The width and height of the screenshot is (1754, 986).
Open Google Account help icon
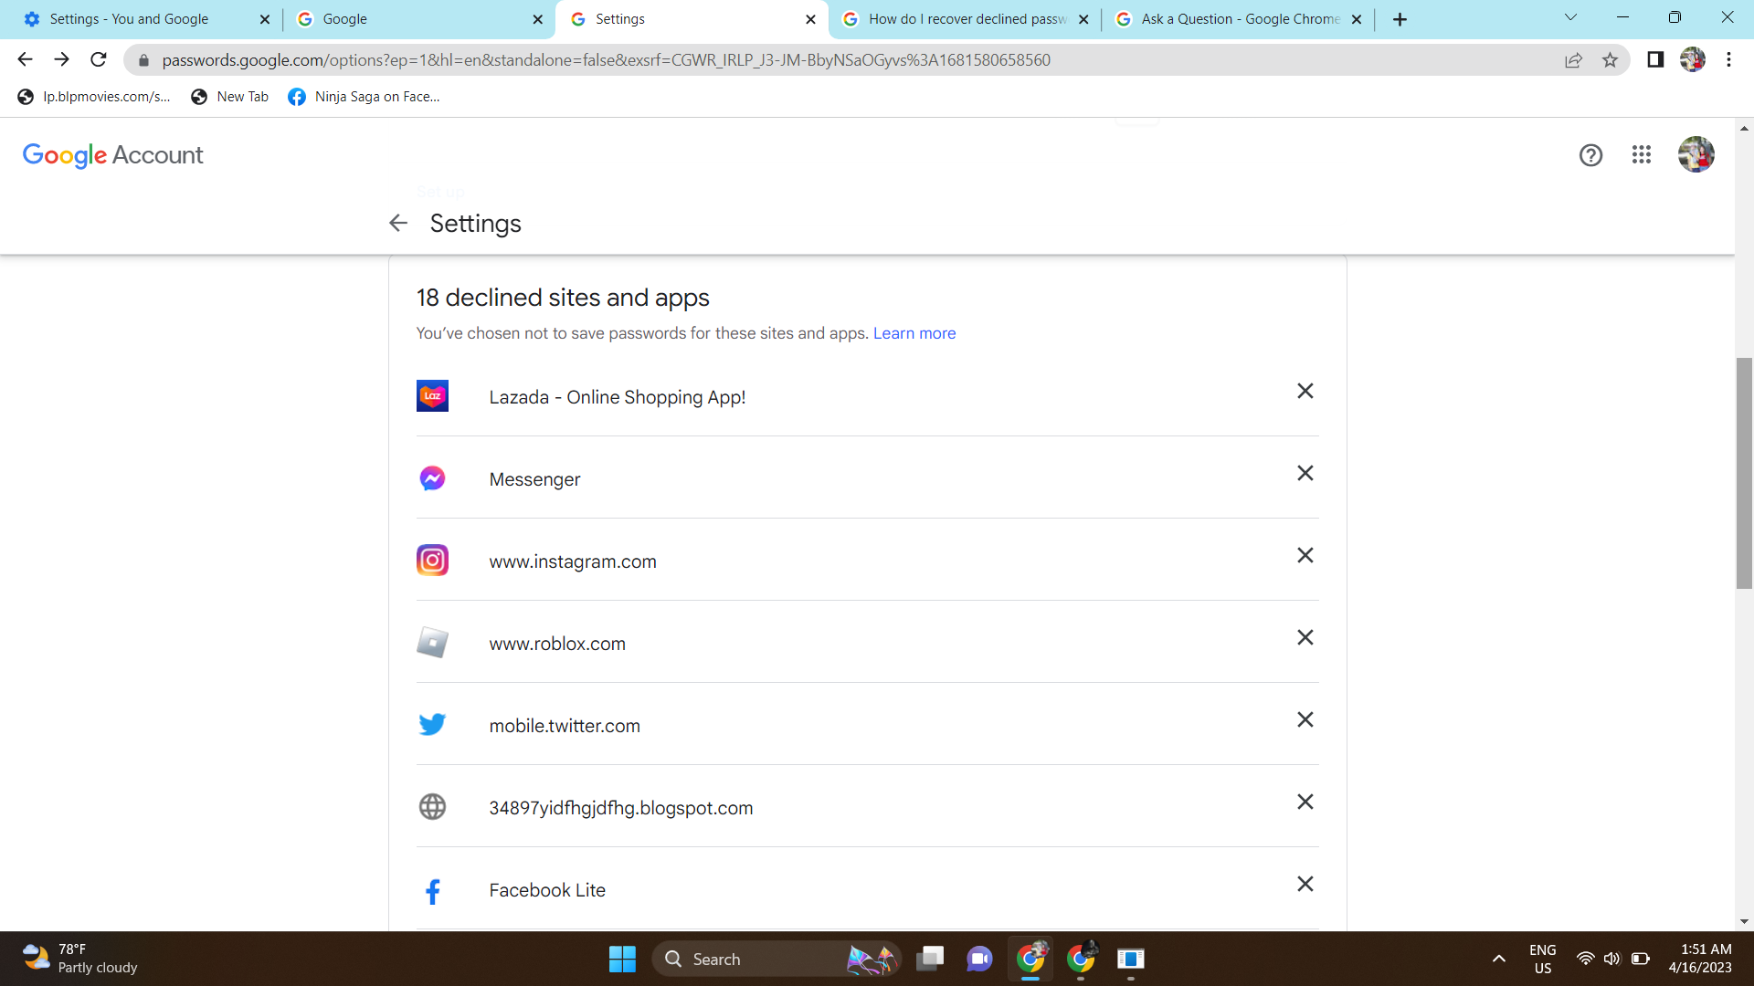coord(1590,155)
